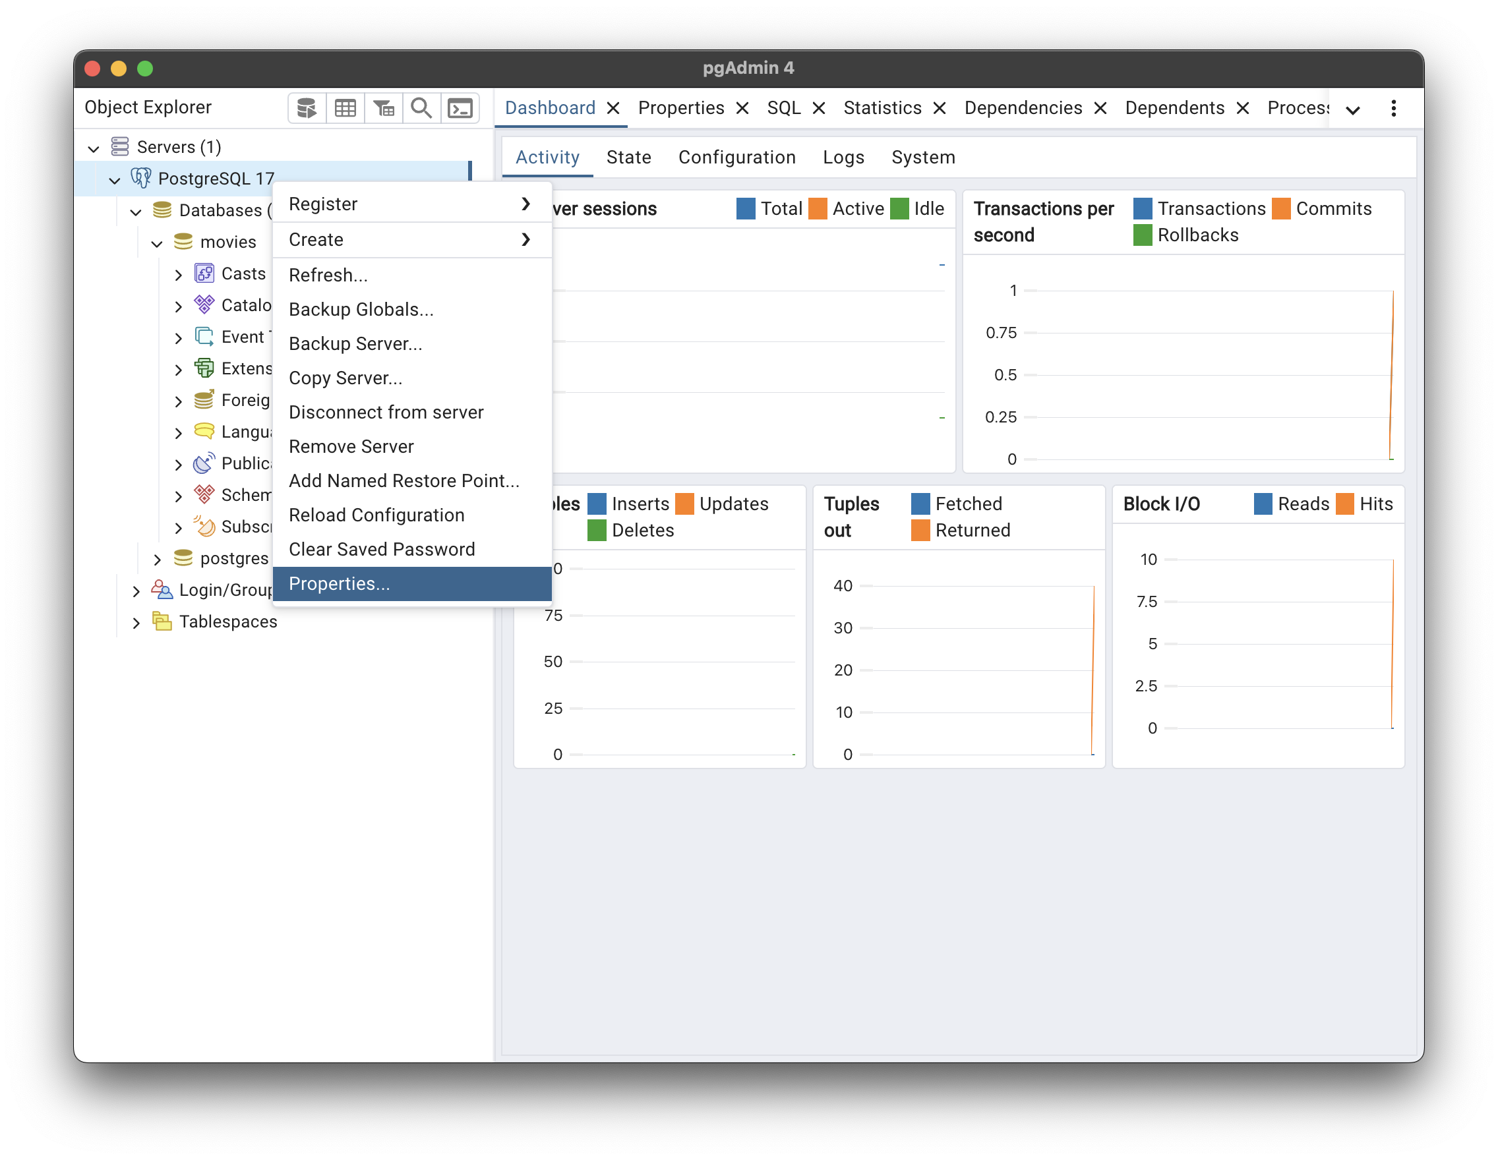Close the Statistics tab
Image resolution: width=1498 pixels, height=1160 pixels.
pyautogui.click(x=940, y=108)
